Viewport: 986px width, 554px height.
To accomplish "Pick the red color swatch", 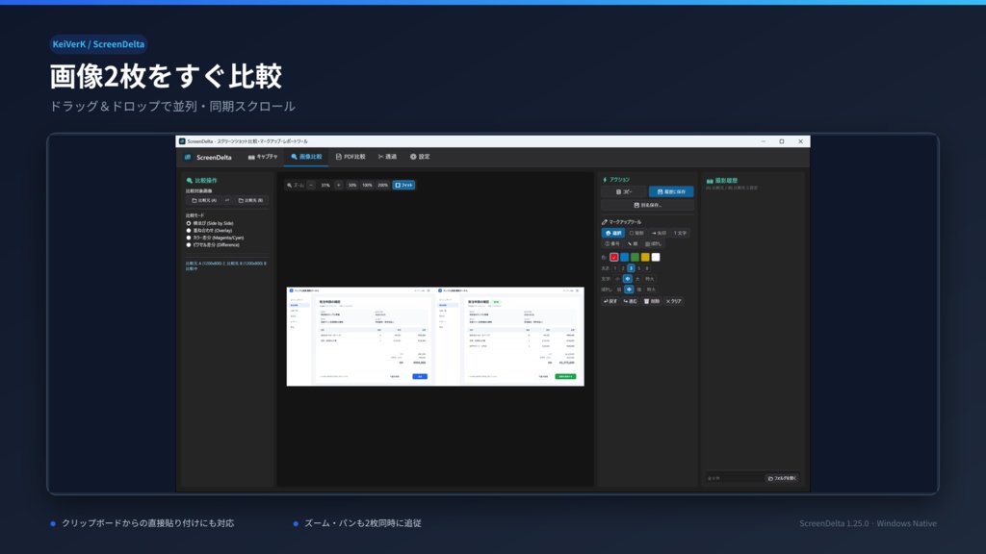I will [613, 257].
